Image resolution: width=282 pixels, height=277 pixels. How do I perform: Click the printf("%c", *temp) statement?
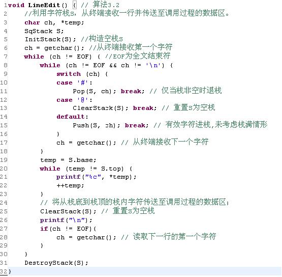(x=96, y=177)
